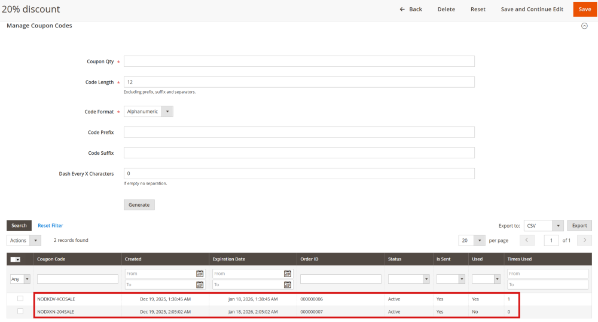
Task: Open the Export to CSV dropdown
Action: (544, 226)
